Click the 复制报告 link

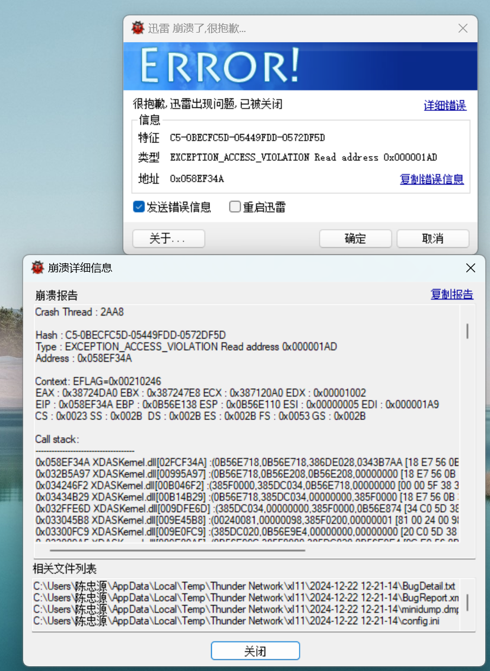pyautogui.click(x=452, y=294)
